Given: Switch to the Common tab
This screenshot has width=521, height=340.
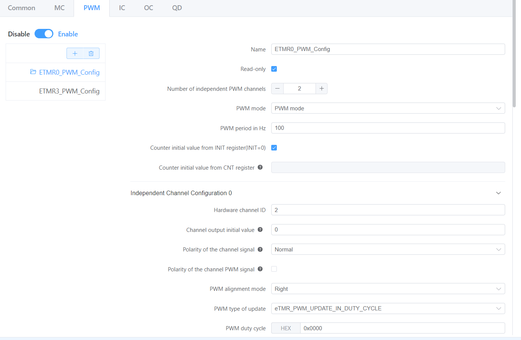Looking at the screenshot, I should [x=21, y=8].
